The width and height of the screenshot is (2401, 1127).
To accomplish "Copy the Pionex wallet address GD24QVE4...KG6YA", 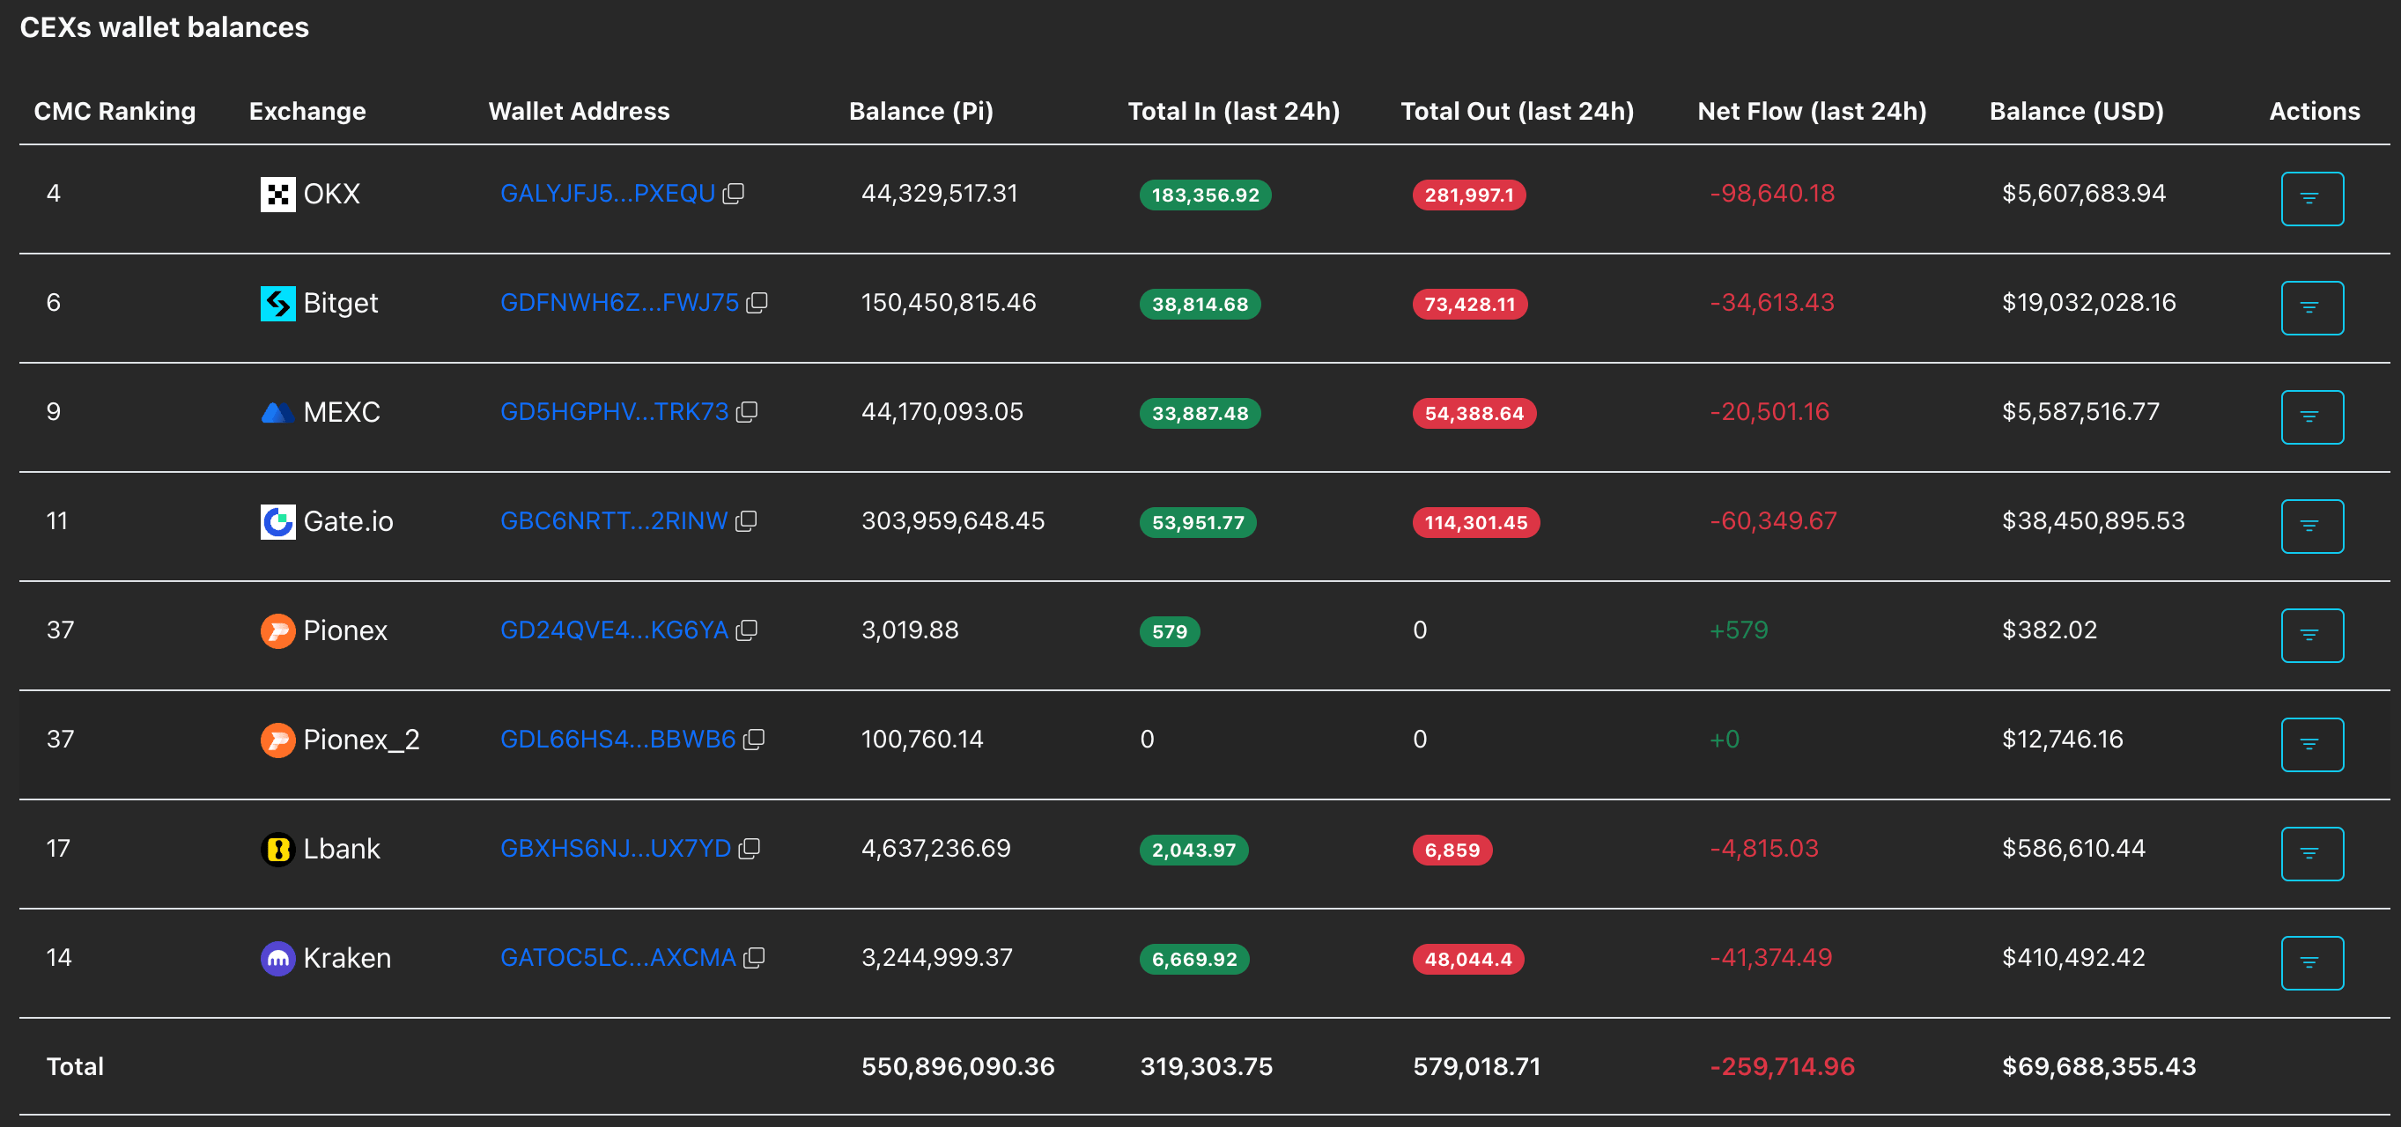I will coord(747,630).
